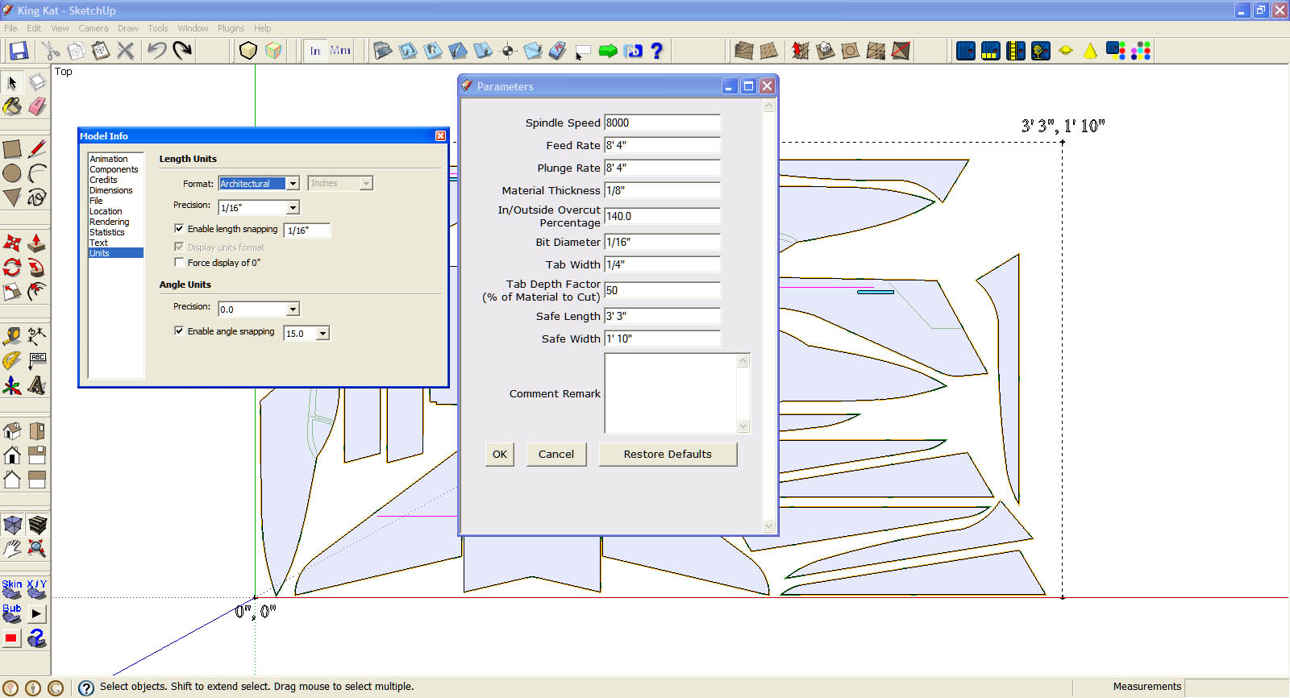Disable the Enable angle snapping checkbox
This screenshot has height=698, width=1290.
(179, 330)
